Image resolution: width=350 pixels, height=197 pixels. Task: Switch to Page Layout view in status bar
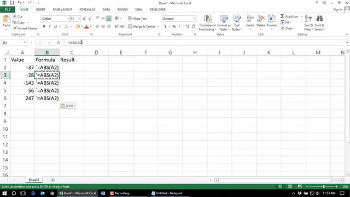click(290, 187)
